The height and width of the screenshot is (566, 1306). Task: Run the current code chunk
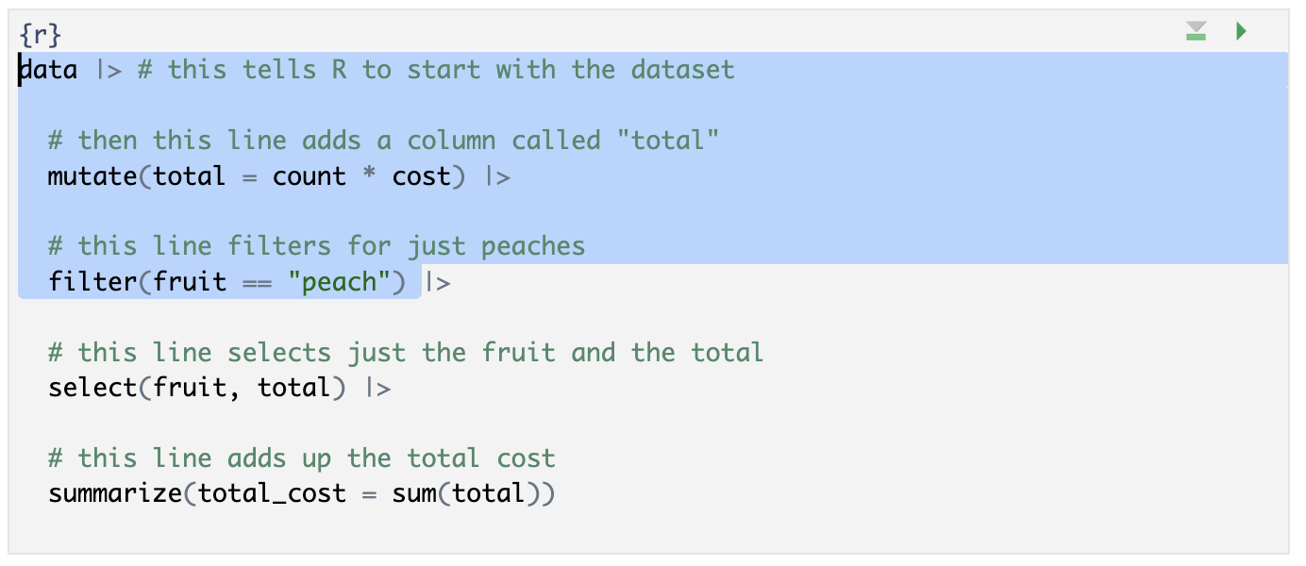click(1241, 32)
